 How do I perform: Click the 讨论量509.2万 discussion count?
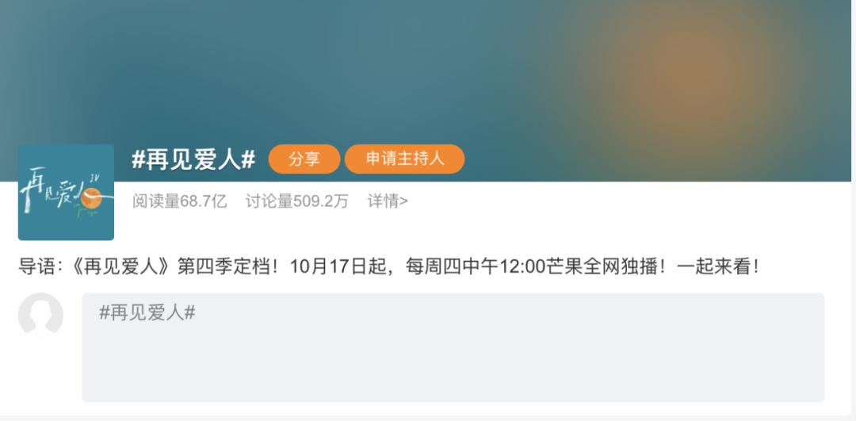pos(296,201)
